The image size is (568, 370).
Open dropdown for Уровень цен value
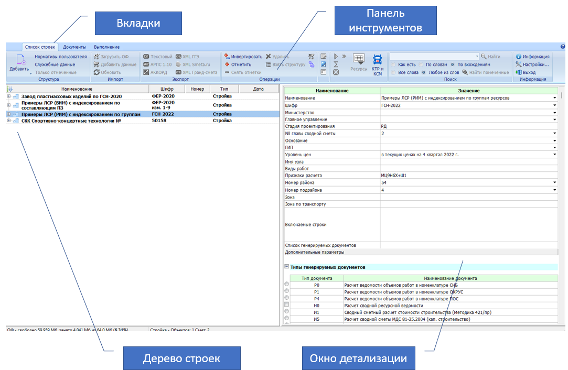tap(554, 155)
